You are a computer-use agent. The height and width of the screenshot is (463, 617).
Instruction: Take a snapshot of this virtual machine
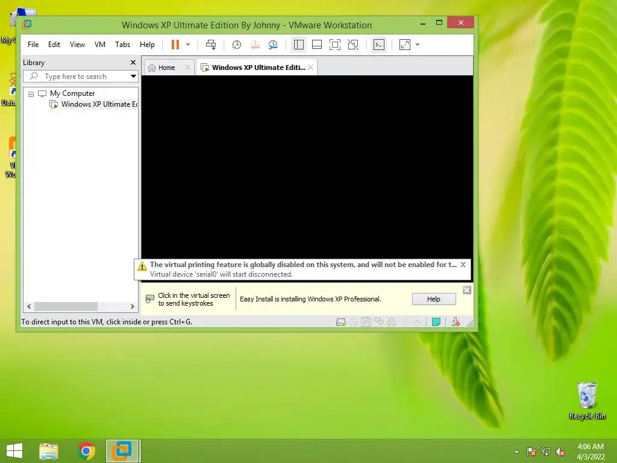236,45
